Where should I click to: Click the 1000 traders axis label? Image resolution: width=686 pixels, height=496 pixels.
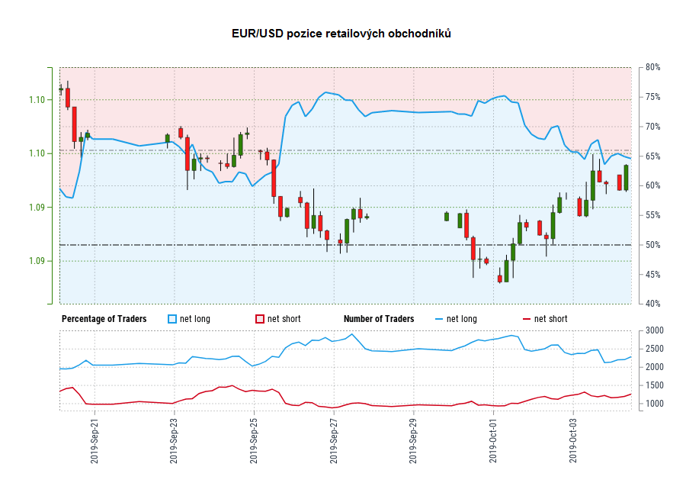coord(655,404)
